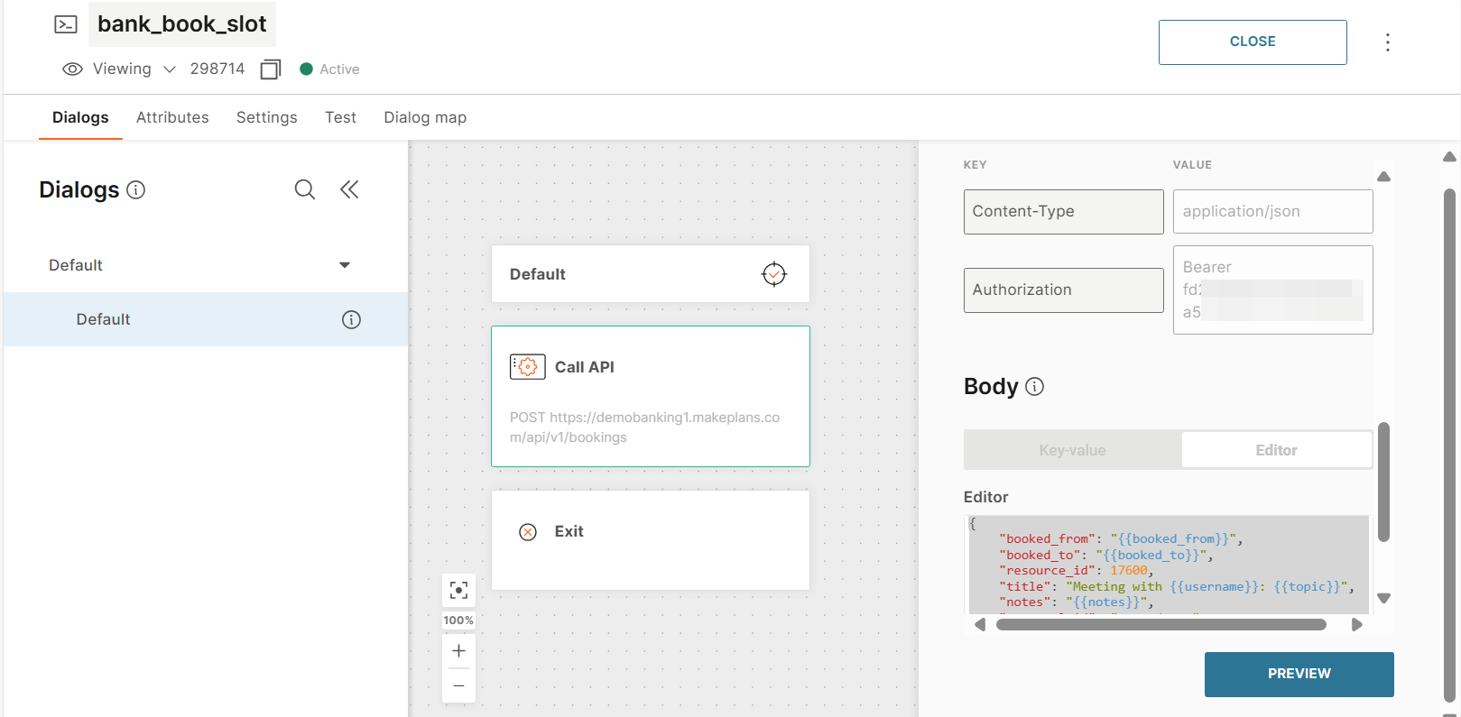Click the eye Viewing icon
Viewport: 1461px width, 717px height.
[x=72, y=69]
